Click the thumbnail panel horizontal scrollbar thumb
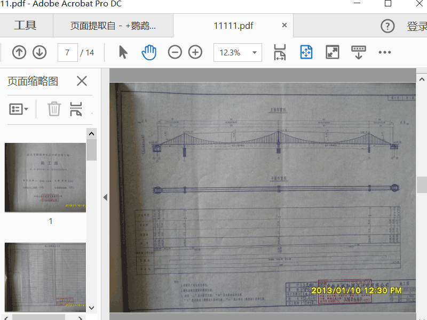 point(38,317)
